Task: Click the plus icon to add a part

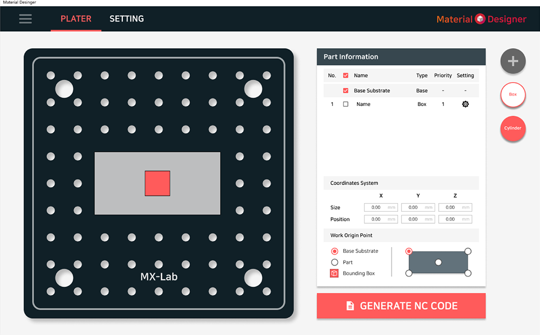Action: (x=513, y=61)
